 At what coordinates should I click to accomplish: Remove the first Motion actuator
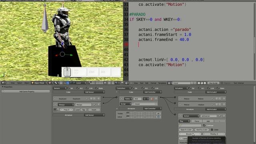click(224, 99)
